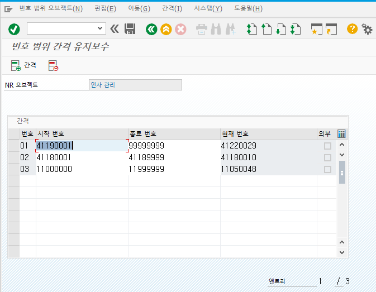This screenshot has width=376, height=292.
Task: Click the Find binoculars icon
Action: point(216,29)
